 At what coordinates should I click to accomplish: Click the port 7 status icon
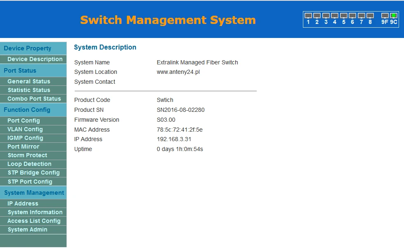pos(361,16)
